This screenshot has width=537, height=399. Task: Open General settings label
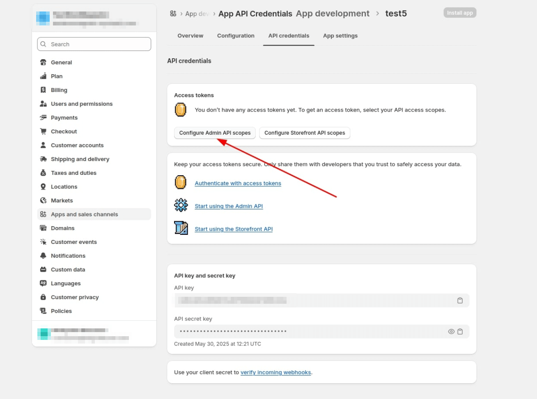click(61, 62)
